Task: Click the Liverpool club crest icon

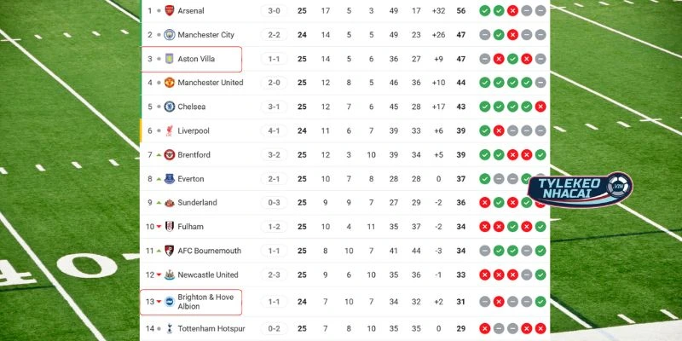Action: click(x=169, y=130)
